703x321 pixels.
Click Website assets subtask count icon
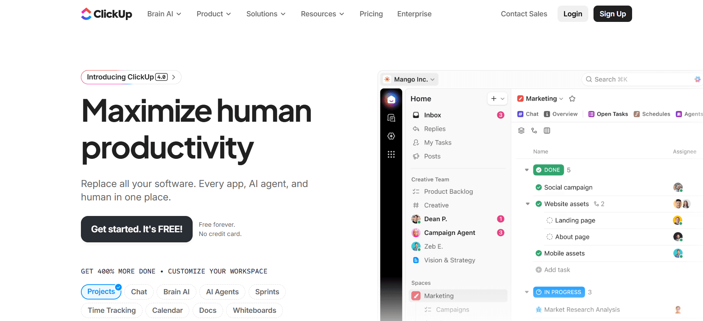[x=596, y=204]
